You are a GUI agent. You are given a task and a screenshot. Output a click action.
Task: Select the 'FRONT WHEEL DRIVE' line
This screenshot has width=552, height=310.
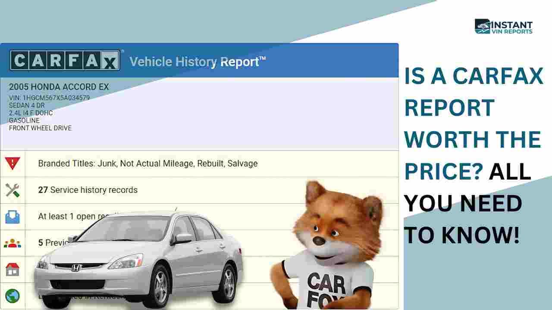[40, 128]
